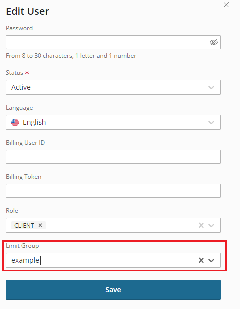This screenshot has width=240, height=309.
Task: Clear the Limit Group value
Action: (x=201, y=260)
